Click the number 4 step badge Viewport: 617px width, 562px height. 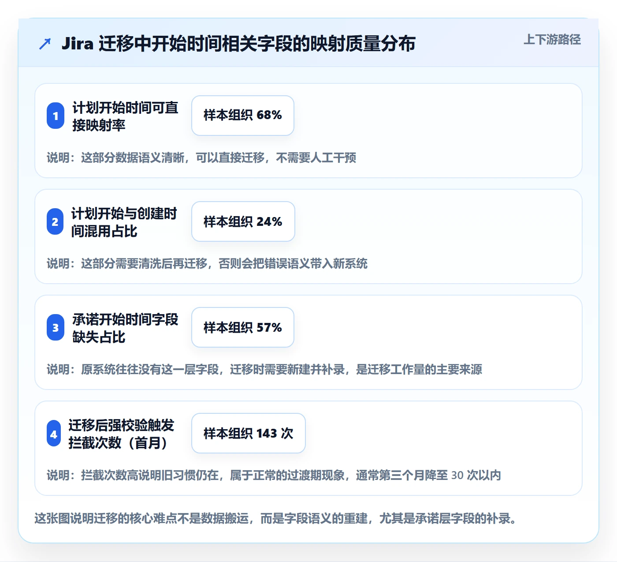pos(54,433)
